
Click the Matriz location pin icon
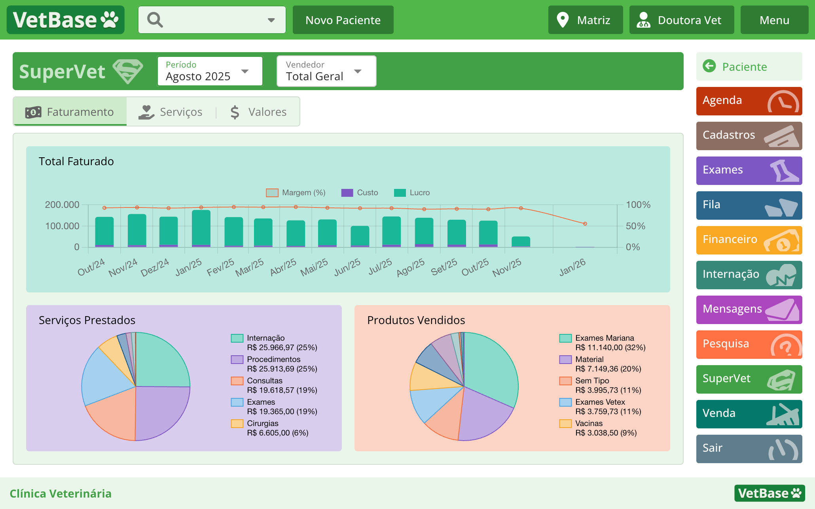pyautogui.click(x=563, y=19)
